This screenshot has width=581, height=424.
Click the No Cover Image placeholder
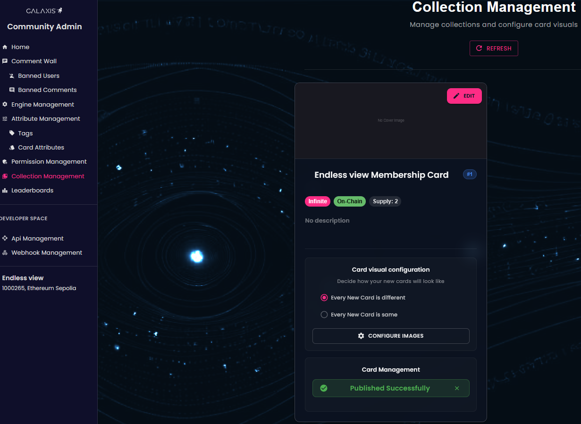click(391, 121)
